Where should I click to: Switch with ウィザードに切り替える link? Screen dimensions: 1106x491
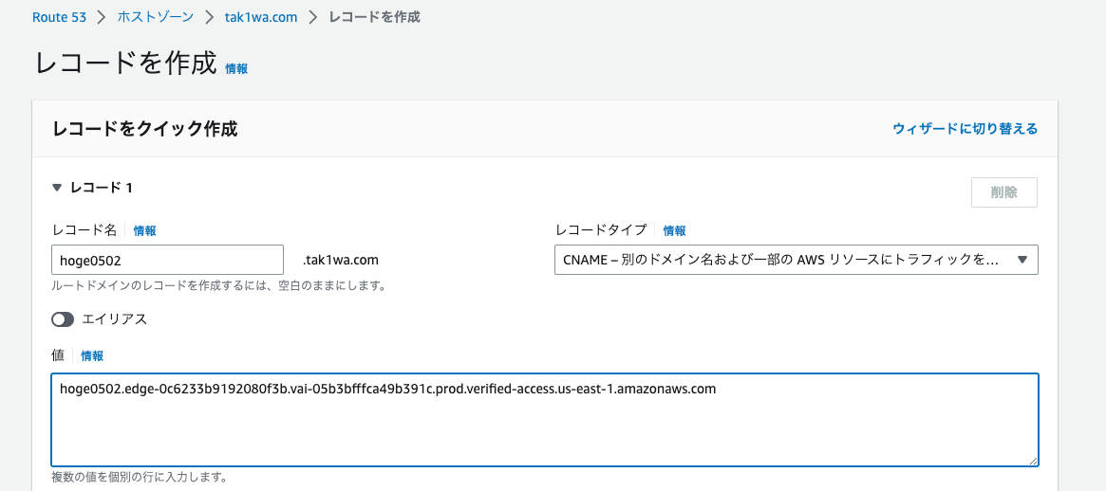(965, 129)
